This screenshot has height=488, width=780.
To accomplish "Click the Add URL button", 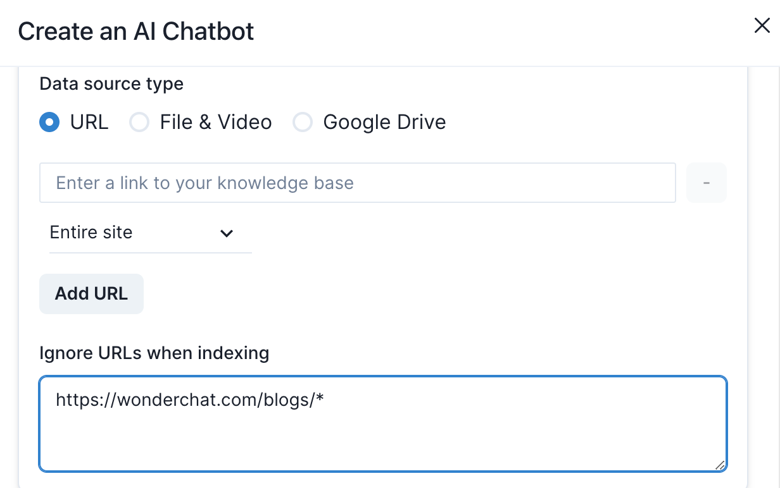I will [x=91, y=294].
